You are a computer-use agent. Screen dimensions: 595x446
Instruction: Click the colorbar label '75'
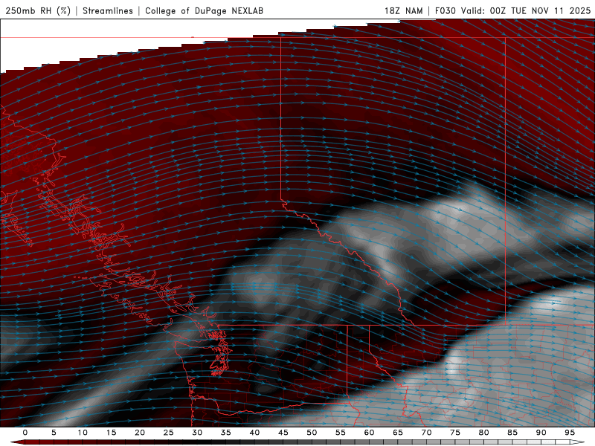[x=455, y=433]
